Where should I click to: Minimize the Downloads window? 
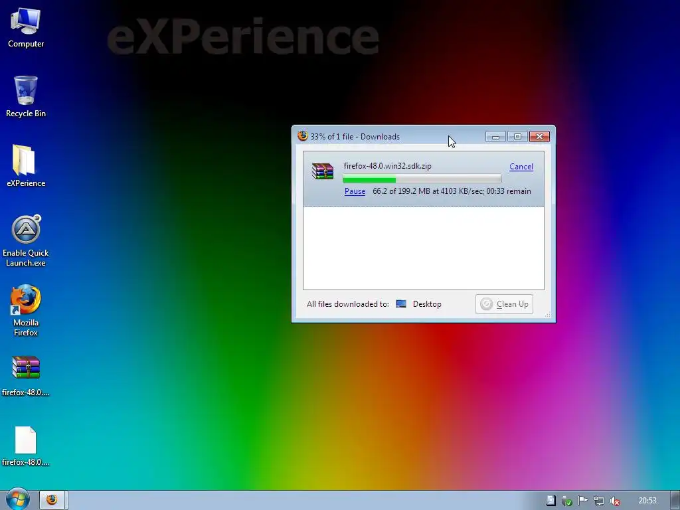click(x=495, y=137)
